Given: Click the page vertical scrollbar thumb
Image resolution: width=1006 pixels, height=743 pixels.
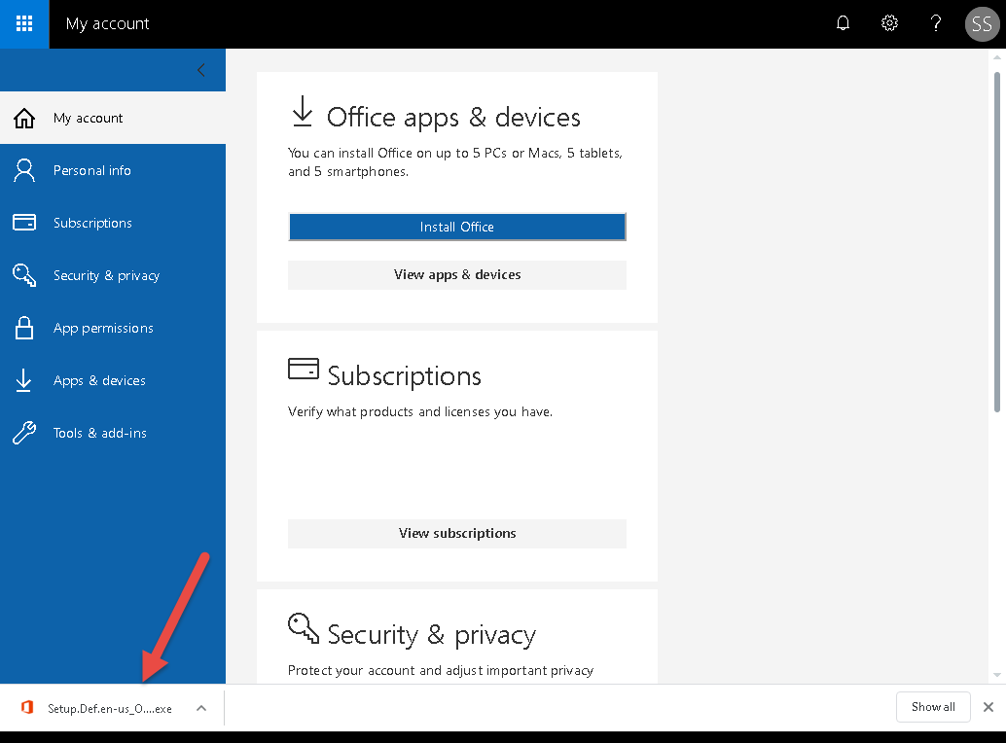Looking at the screenshot, I should (x=997, y=242).
